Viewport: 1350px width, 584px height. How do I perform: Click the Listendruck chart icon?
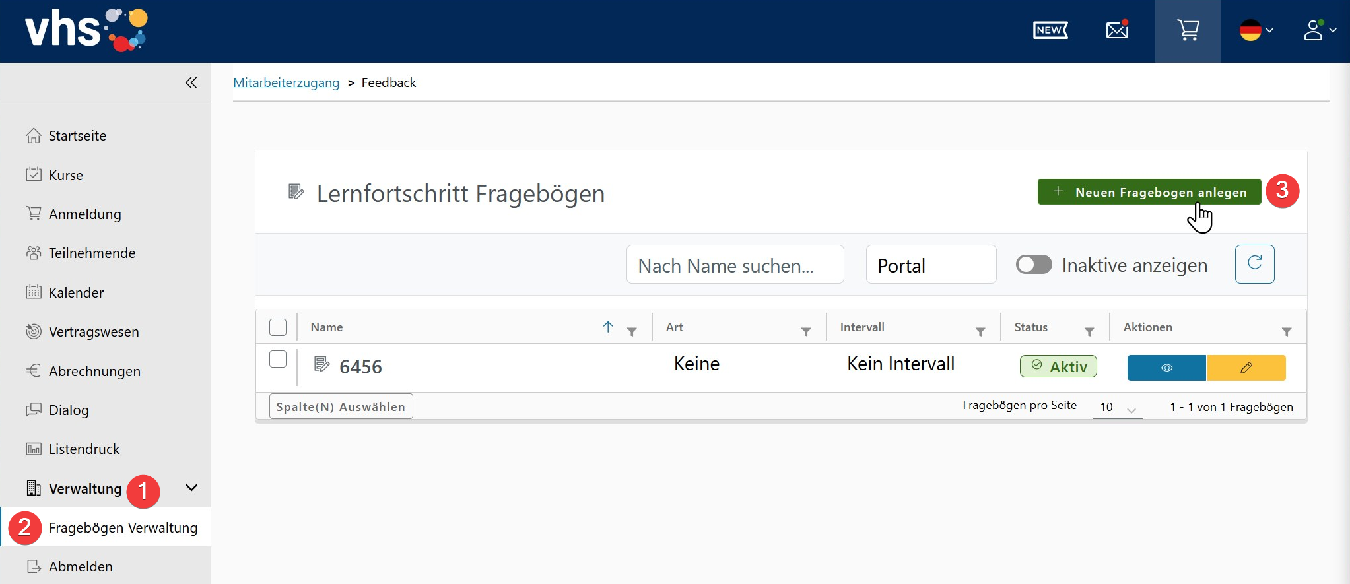click(34, 449)
